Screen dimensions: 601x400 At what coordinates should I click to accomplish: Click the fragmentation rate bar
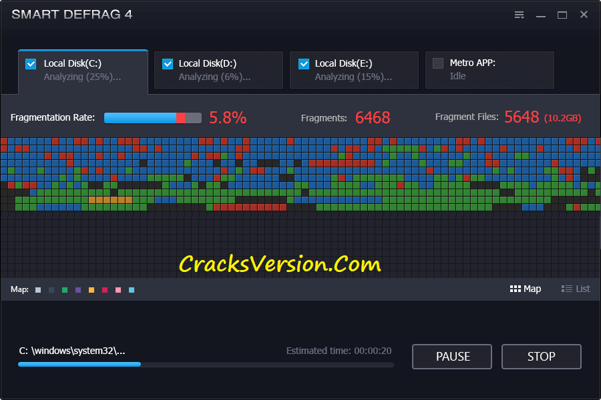(152, 118)
